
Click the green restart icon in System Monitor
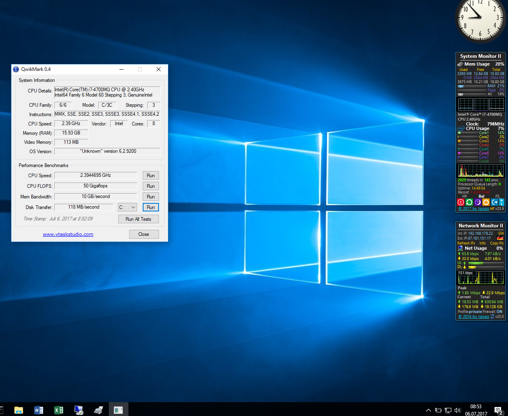[469, 202]
